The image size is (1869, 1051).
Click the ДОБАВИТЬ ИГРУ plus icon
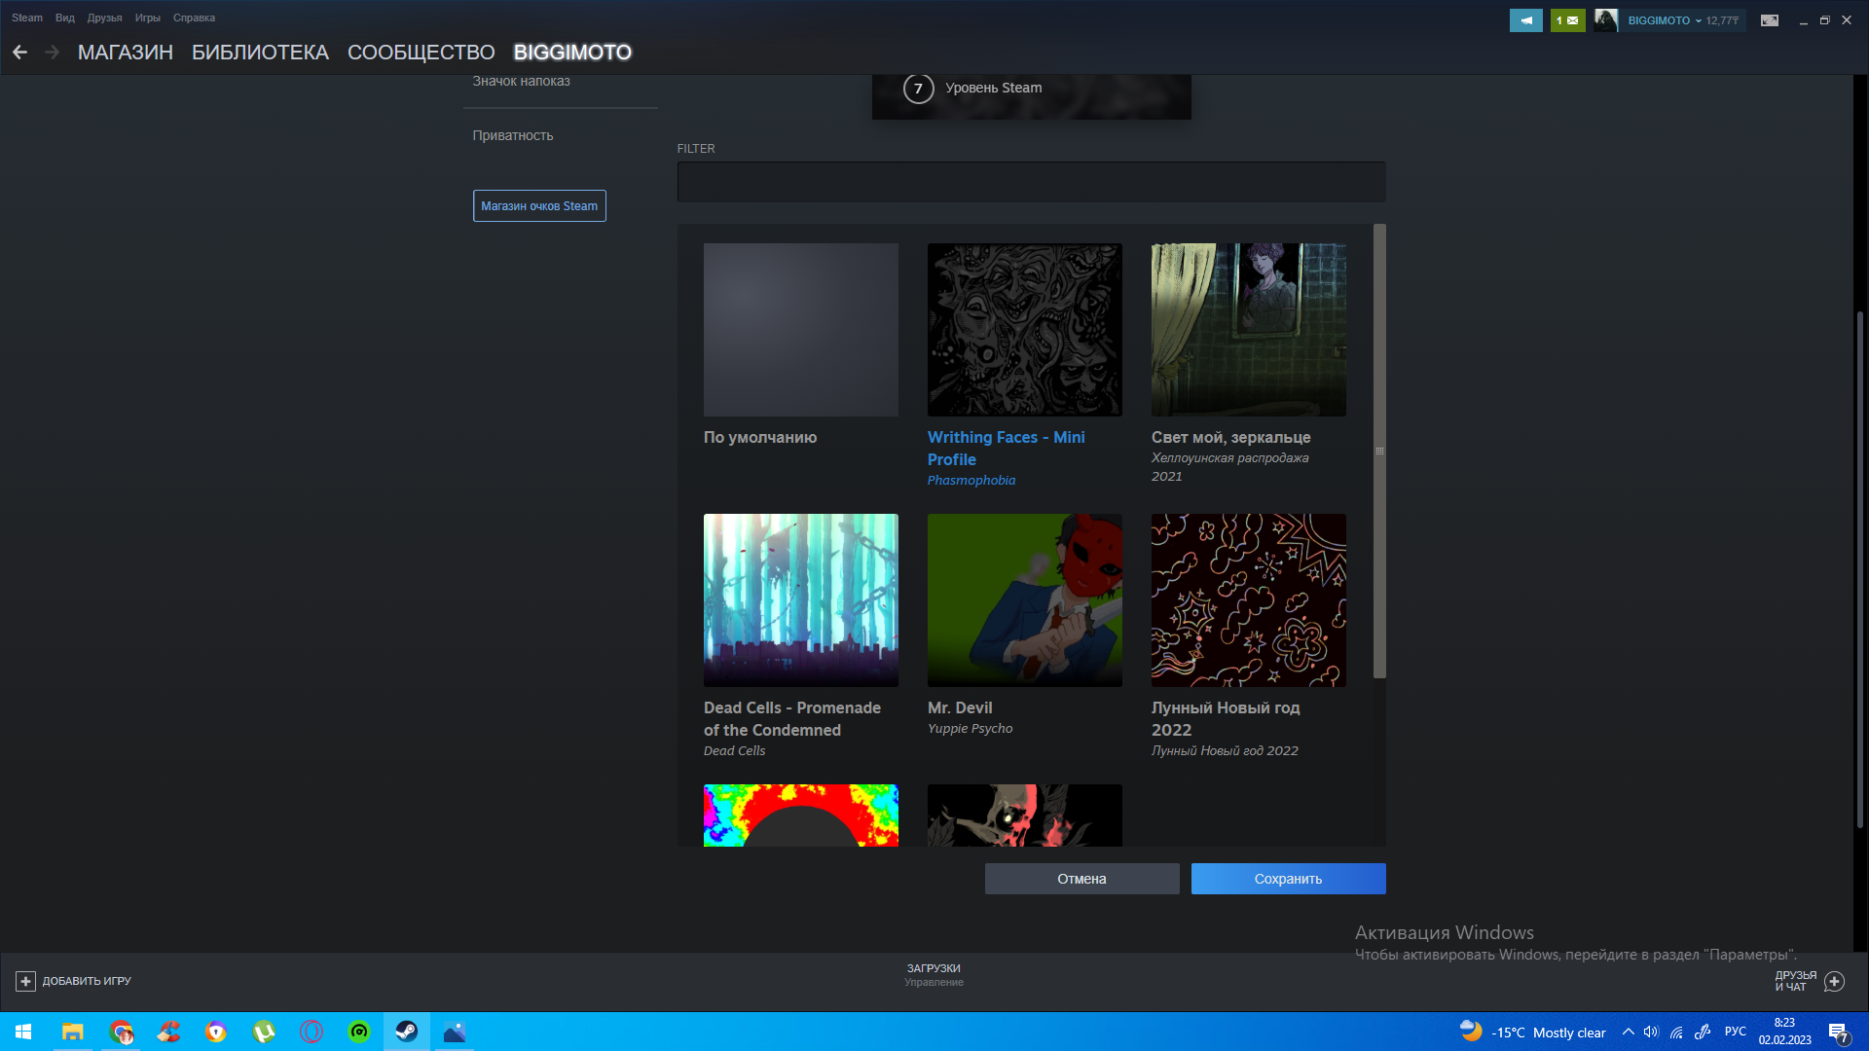coord(25,981)
